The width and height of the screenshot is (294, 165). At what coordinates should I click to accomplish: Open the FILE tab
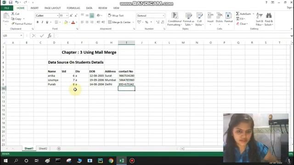pyautogui.click(x=7, y=8)
